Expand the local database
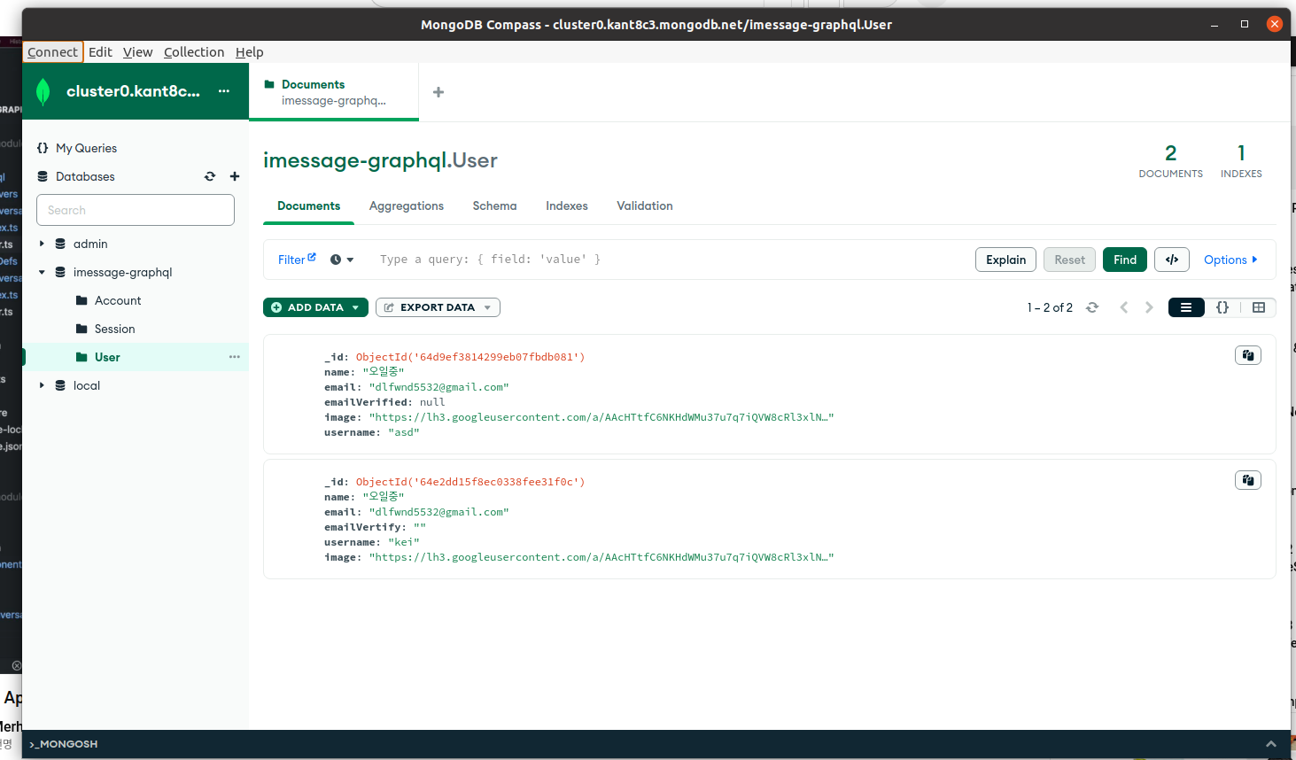The height and width of the screenshot is (760, 1296). click(42, 385)
